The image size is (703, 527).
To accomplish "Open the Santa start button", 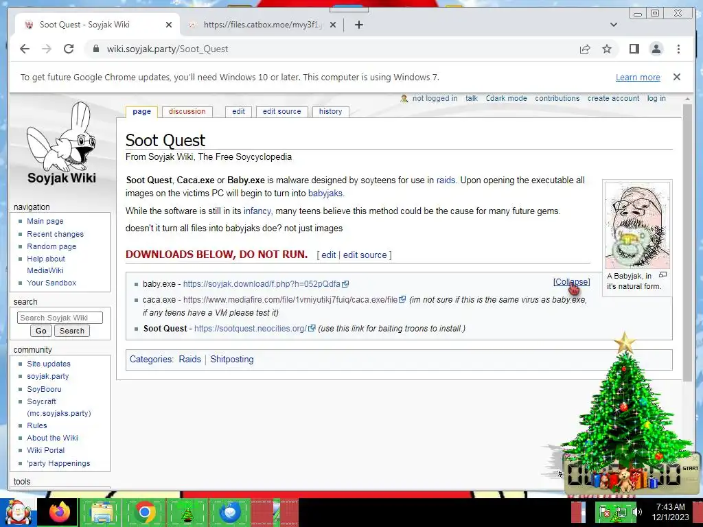I will [18, 512].
